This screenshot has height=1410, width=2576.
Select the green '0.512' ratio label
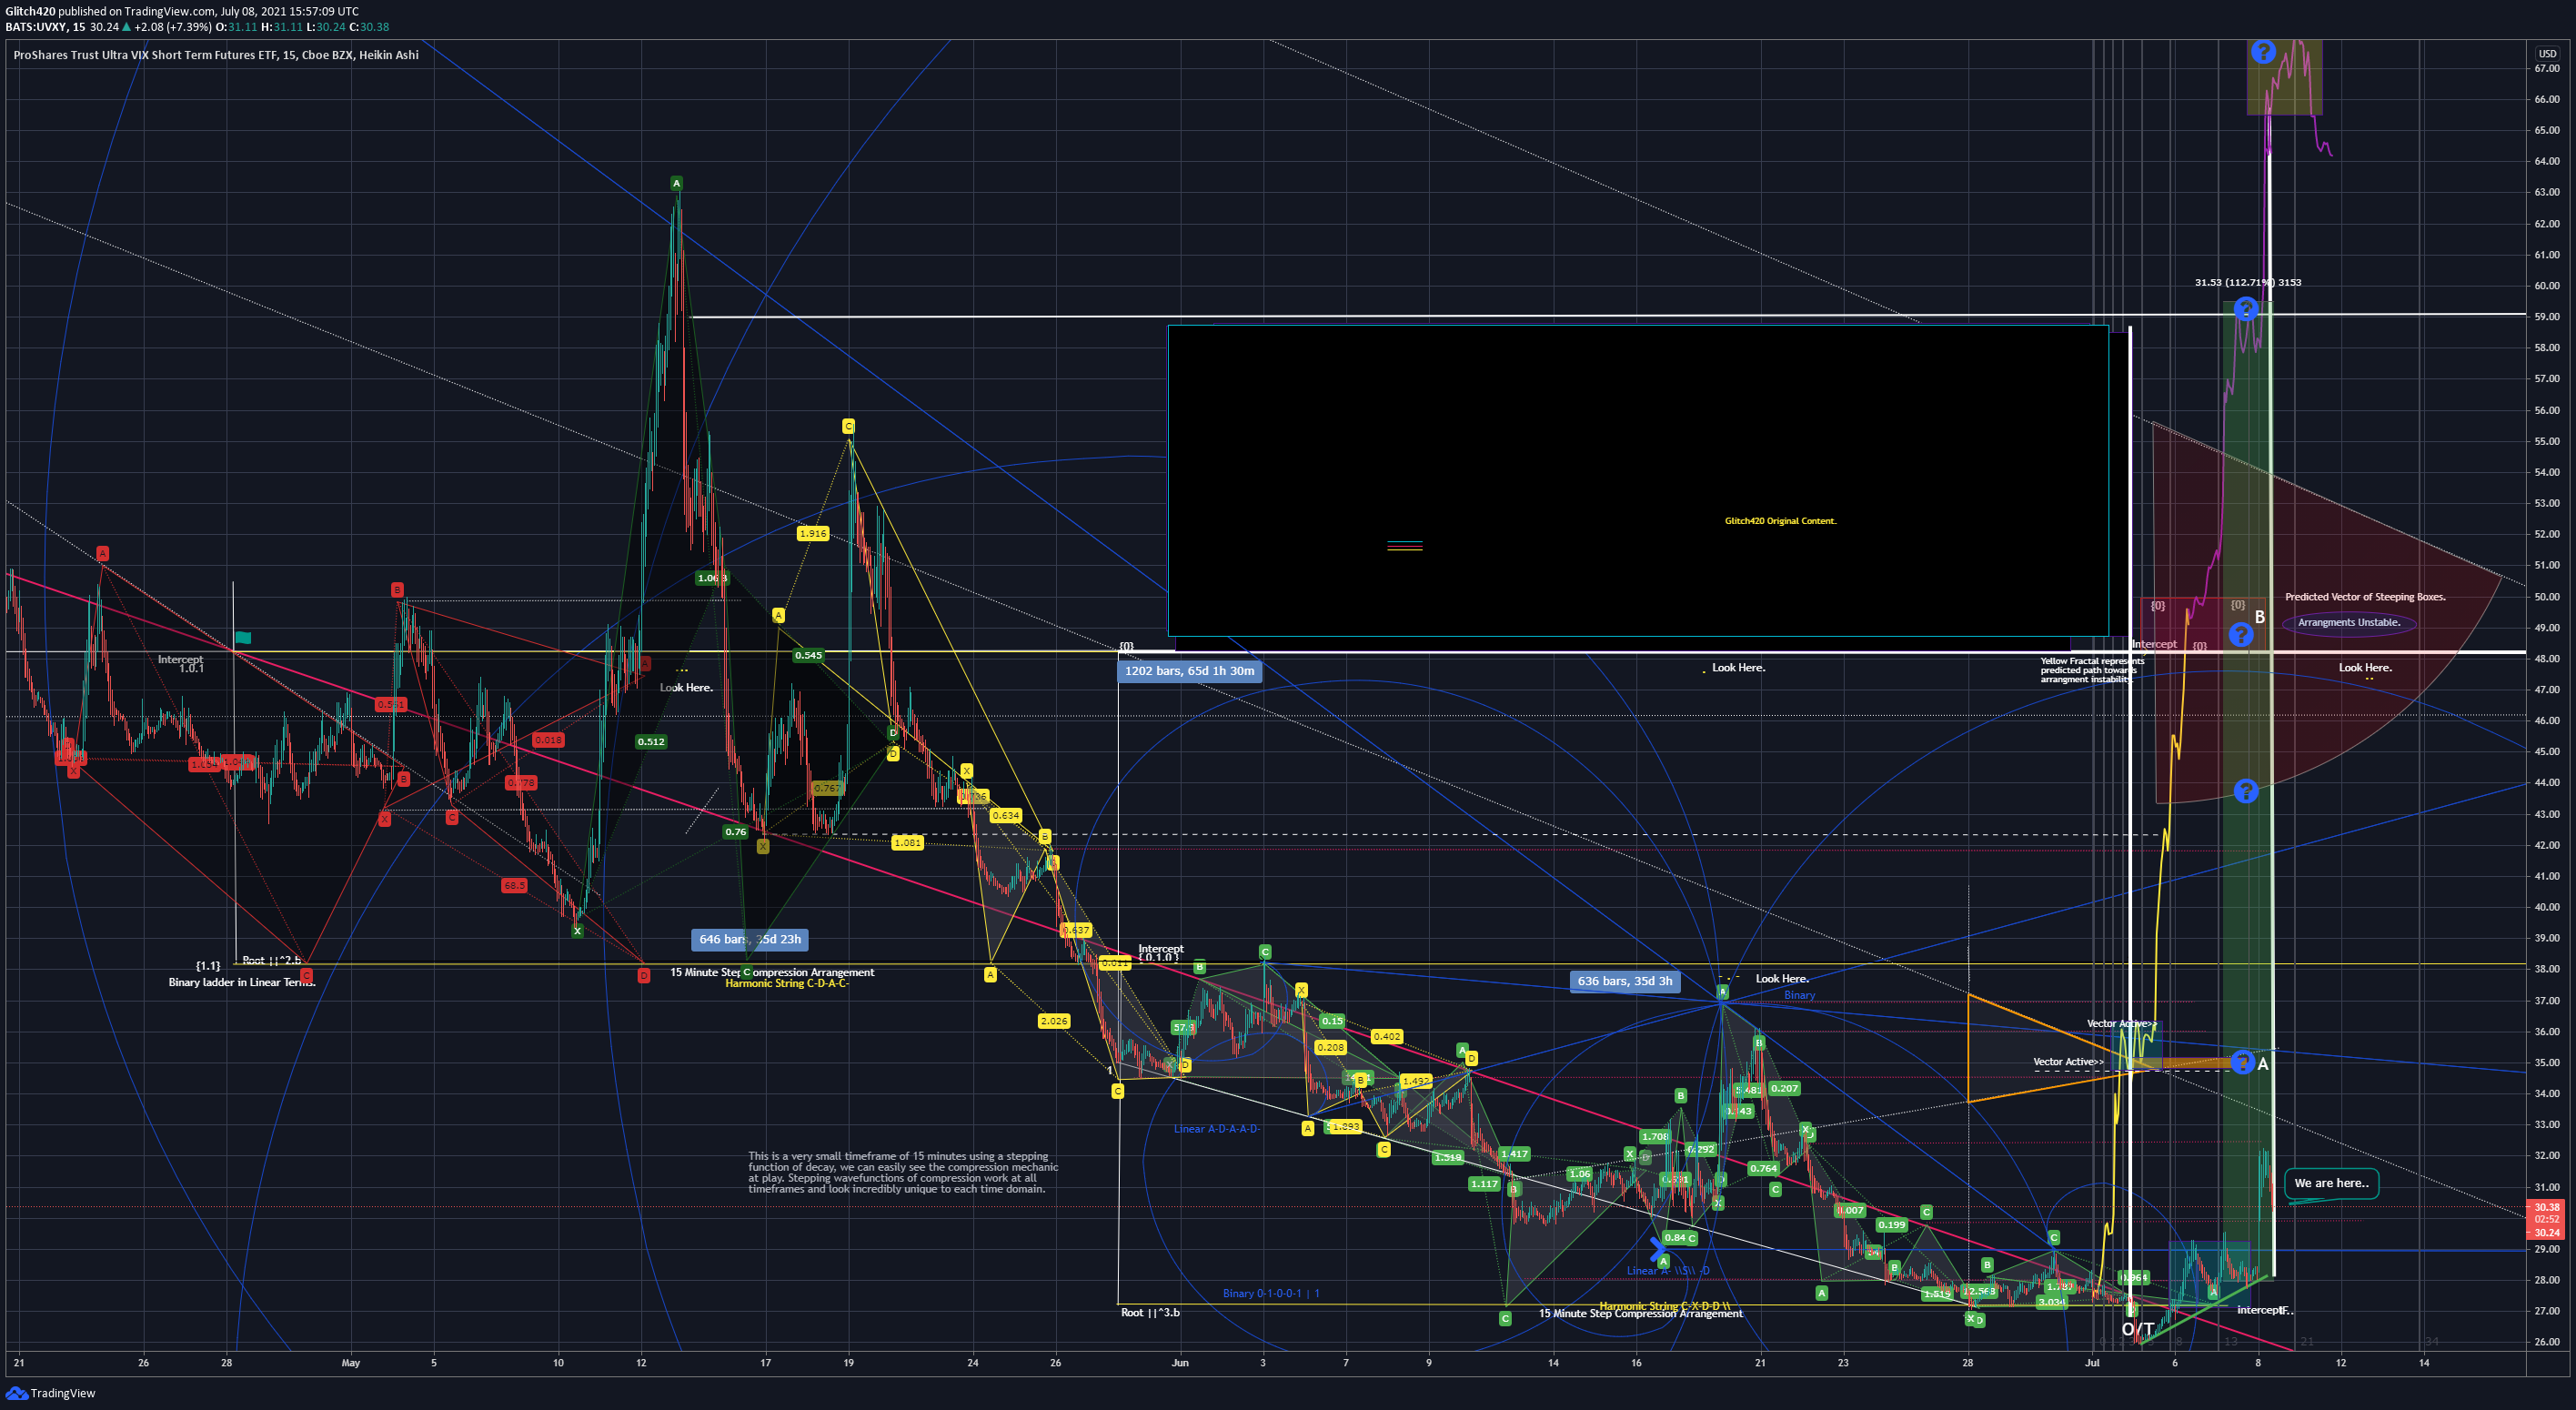[651, 742]
